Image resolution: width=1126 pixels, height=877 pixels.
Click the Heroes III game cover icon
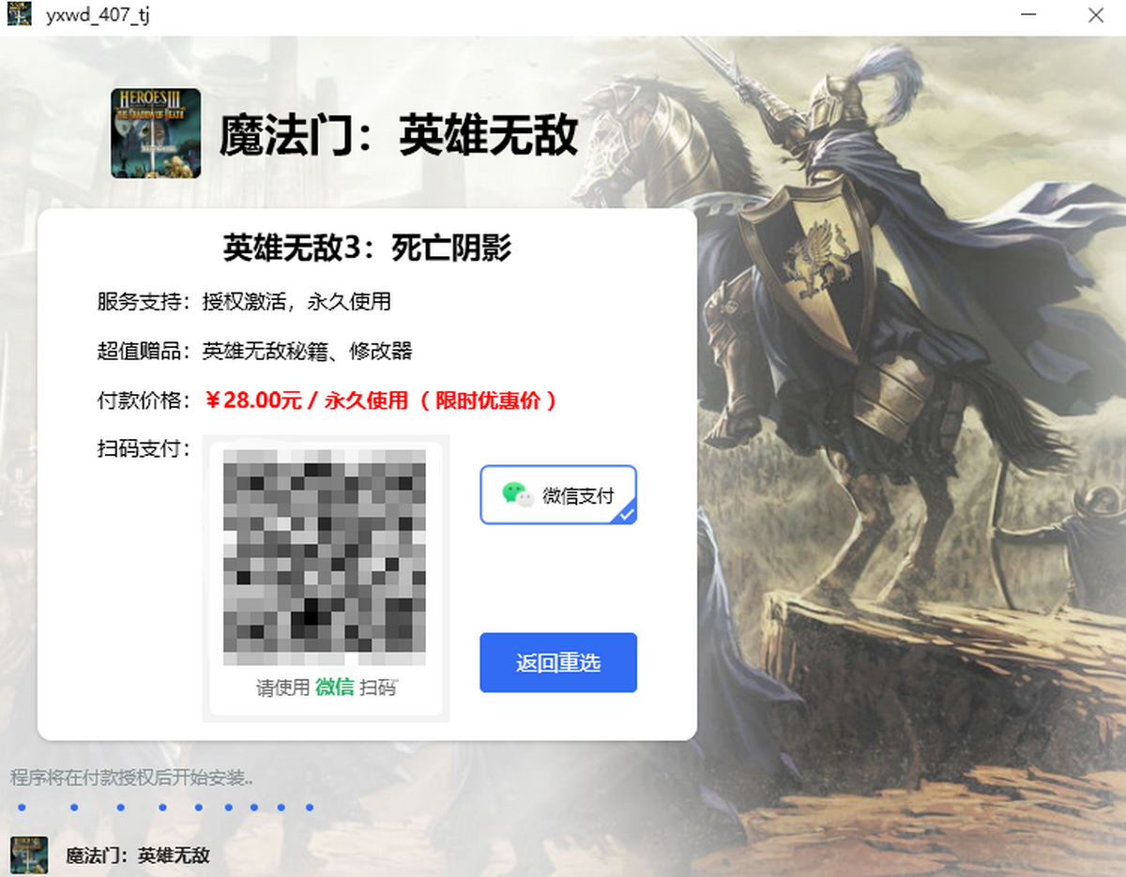click(156, 133)
